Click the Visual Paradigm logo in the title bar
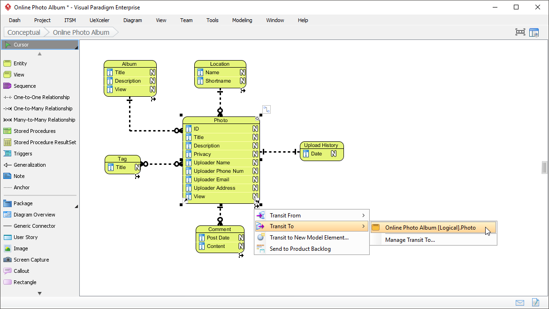Image resolution: width=549 pixels, height=309 pixels. click(8, 7)
